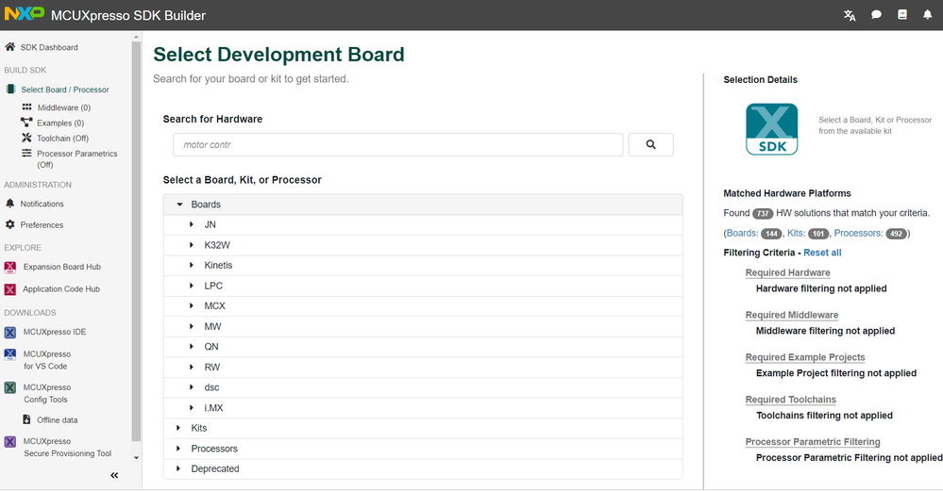
Task: Collapse the sidebar with double chevron
Action: pos(114,475)
